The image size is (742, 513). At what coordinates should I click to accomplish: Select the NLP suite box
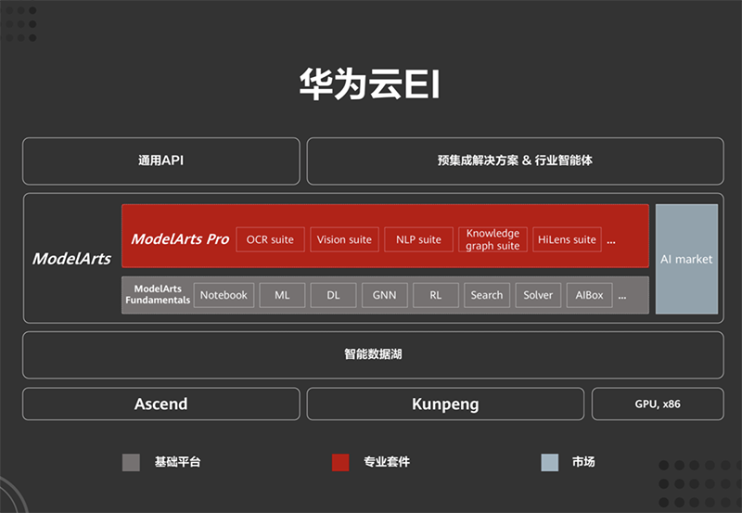click(418, 239)
